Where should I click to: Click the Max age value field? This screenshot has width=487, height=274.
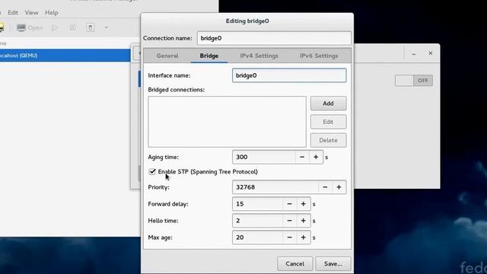point(257,237)
